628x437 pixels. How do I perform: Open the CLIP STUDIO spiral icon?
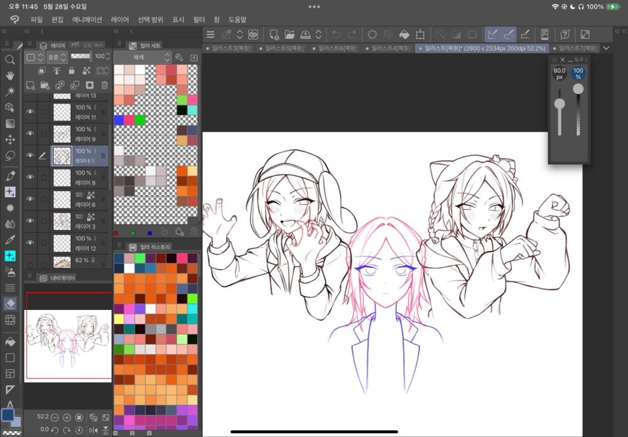point(253,35)
